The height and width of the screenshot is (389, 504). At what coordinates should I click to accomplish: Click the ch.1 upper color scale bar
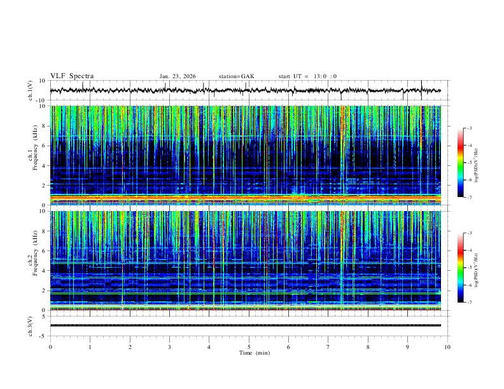(x=461, y=162)
